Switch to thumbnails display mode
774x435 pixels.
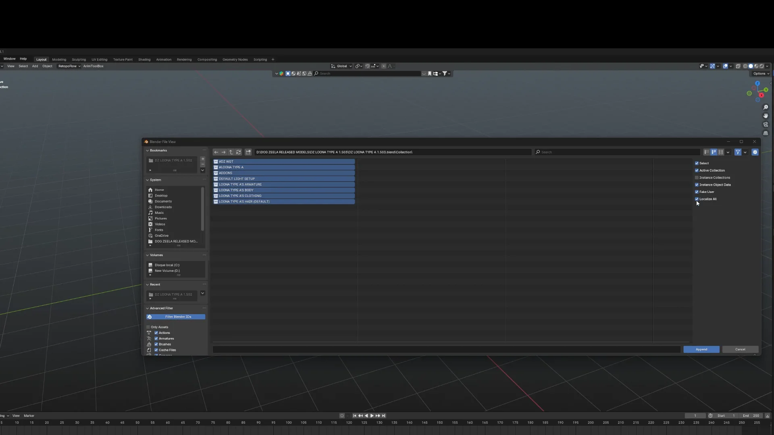coord(721,152)
